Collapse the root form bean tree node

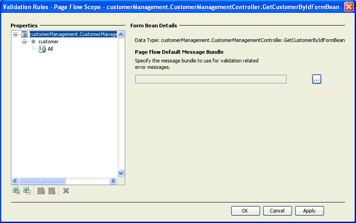click(x=15, y=35)
